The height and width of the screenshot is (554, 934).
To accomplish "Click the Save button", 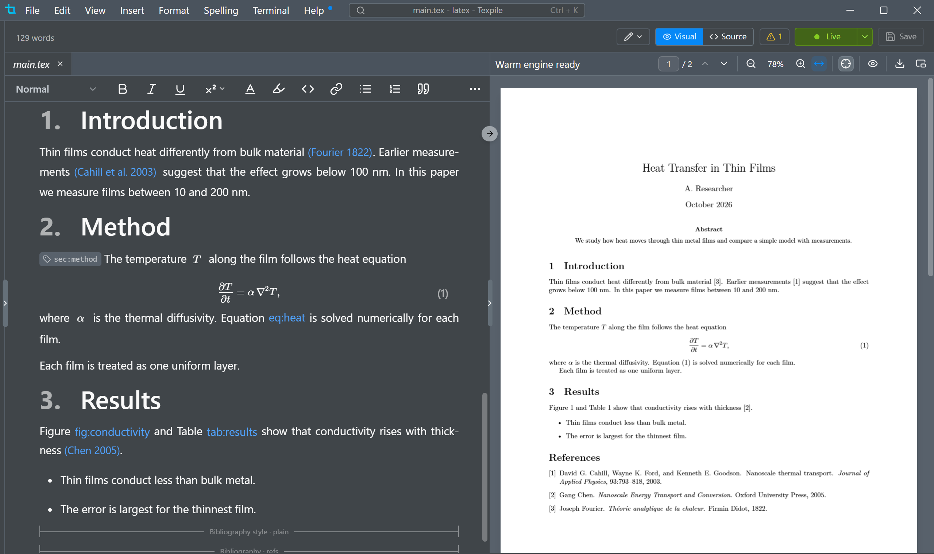I will [901, 36].
